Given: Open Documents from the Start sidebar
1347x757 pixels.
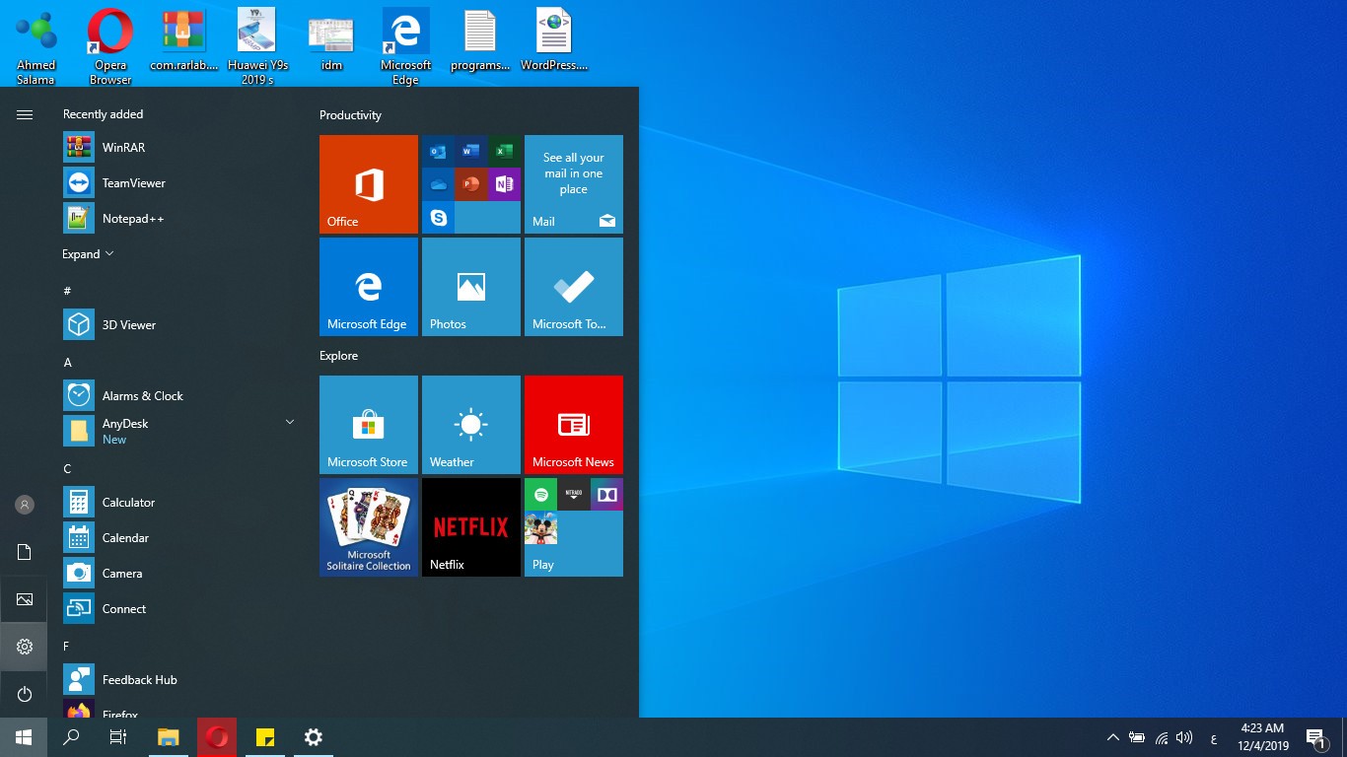Looking at the screenshot, I should (x=25, y=552).
